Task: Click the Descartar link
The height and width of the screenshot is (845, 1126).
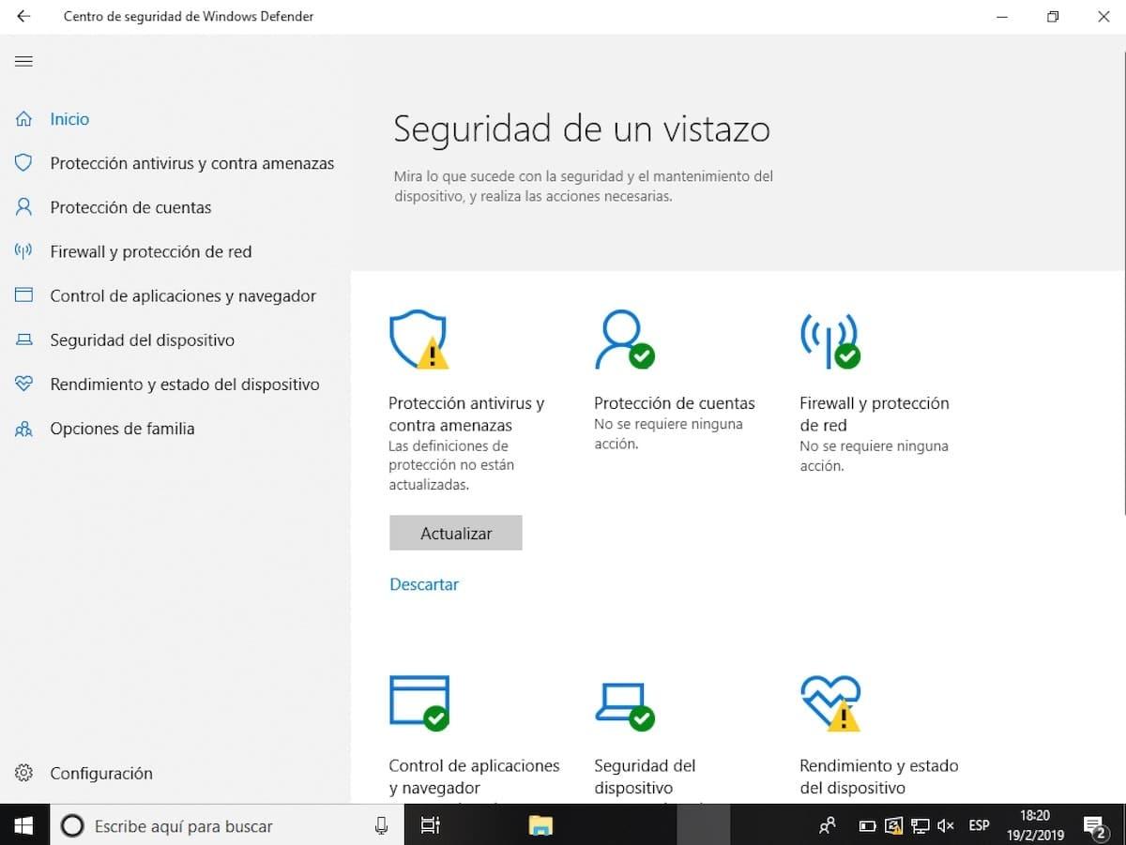Action: (x=423, y=584)
